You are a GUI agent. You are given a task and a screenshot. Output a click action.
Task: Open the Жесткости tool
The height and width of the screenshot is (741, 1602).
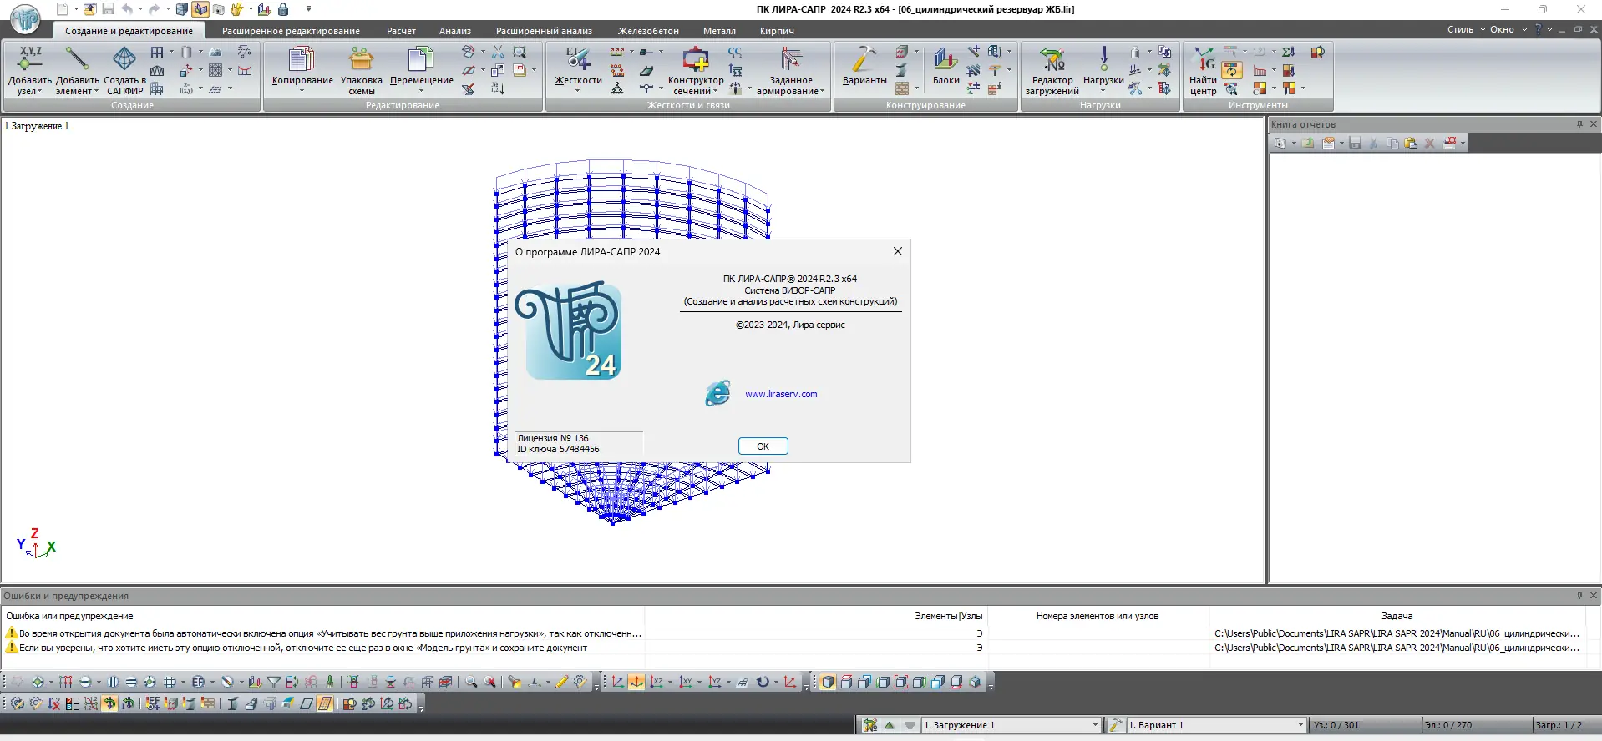pos(578,70)
